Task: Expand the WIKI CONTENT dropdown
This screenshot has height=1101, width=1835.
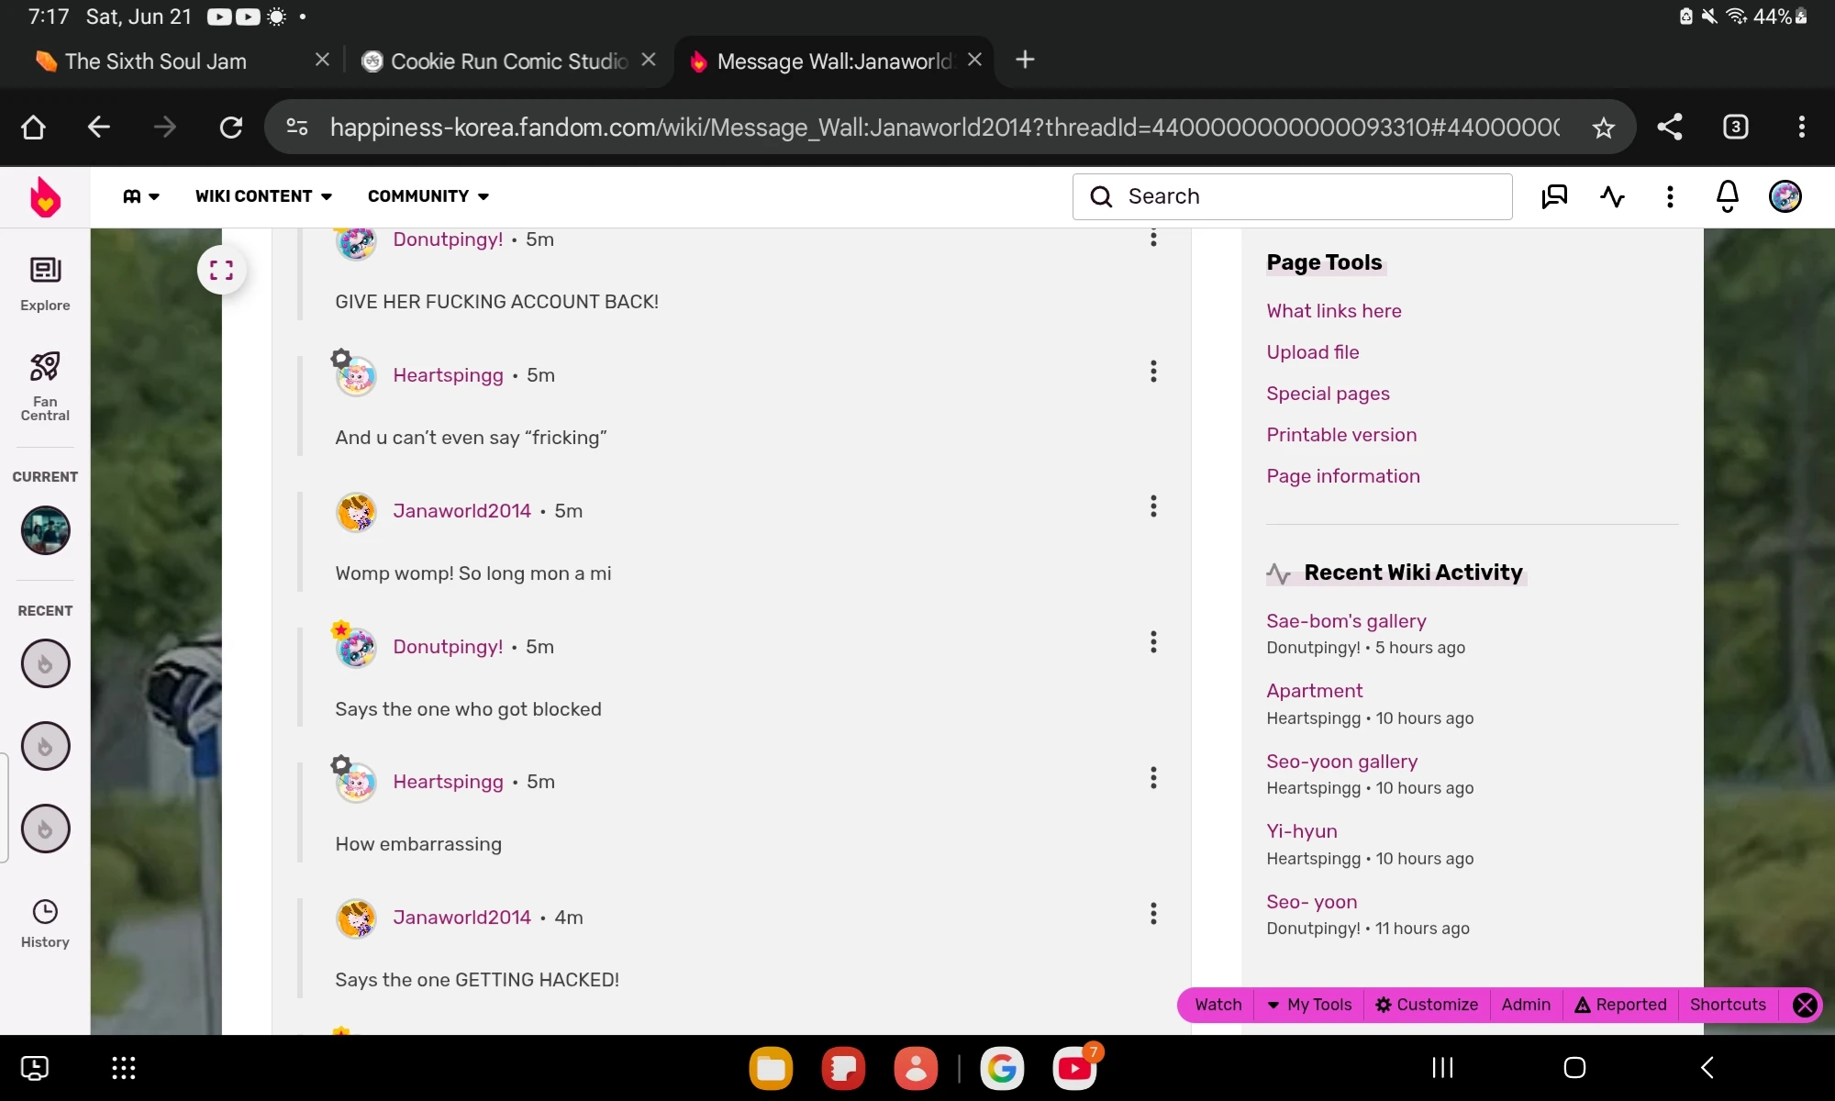Action: click(263, 196)
